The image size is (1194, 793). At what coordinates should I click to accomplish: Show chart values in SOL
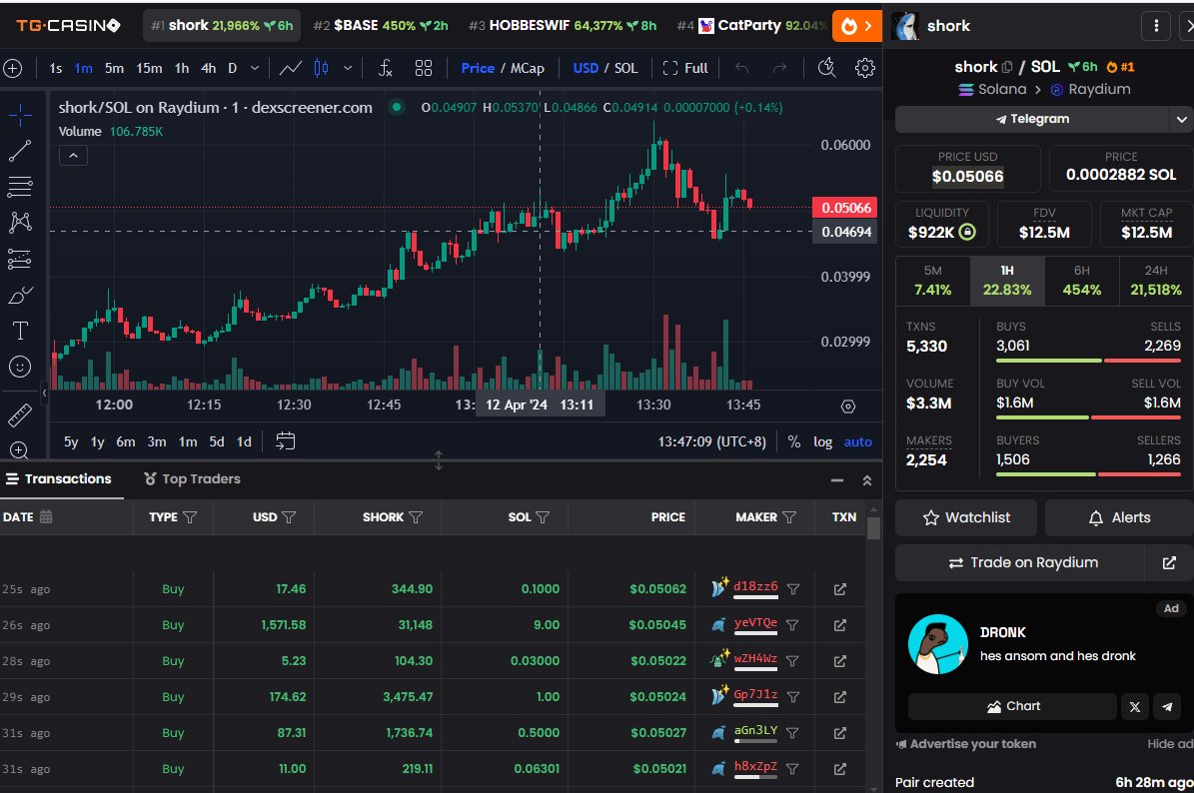(x=625, y=69)
